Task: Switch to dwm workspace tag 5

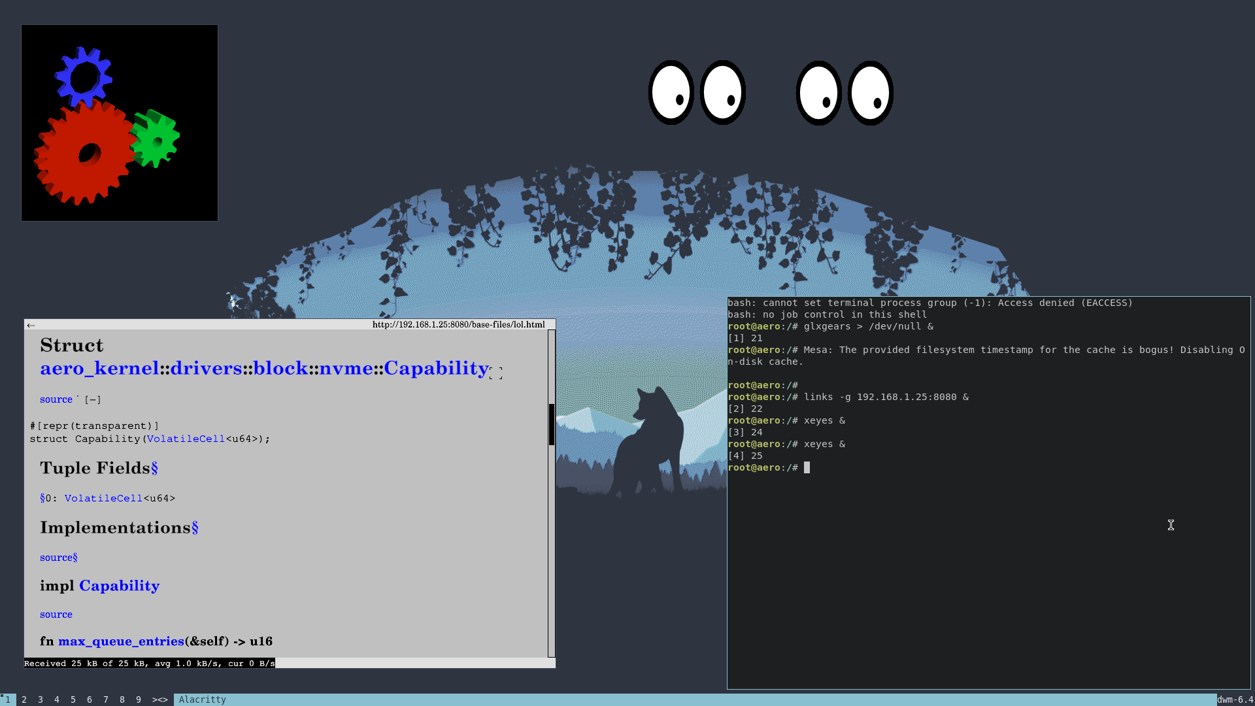Action: 73,699
